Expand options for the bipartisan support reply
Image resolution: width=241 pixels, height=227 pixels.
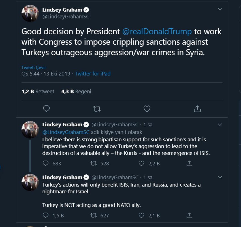(220, 125)
